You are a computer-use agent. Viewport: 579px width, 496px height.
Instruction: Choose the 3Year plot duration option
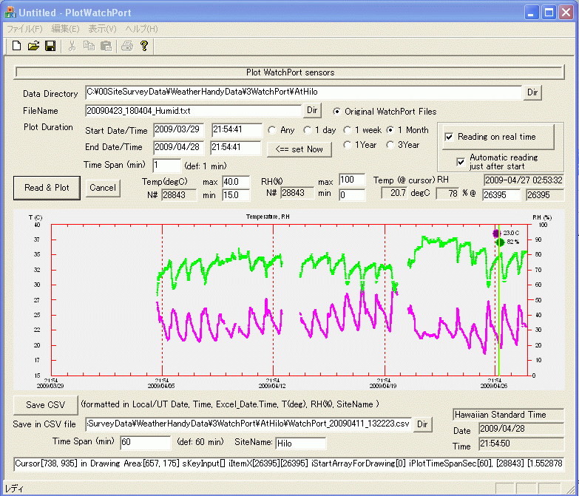[x=390, y=145]
